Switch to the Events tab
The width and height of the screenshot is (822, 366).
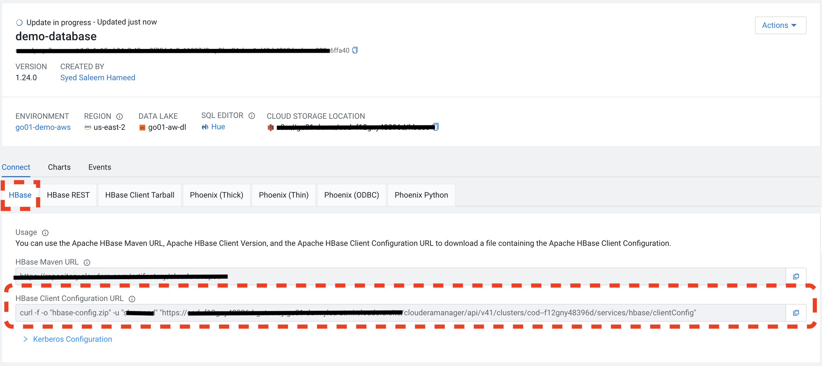click(99, 167)
